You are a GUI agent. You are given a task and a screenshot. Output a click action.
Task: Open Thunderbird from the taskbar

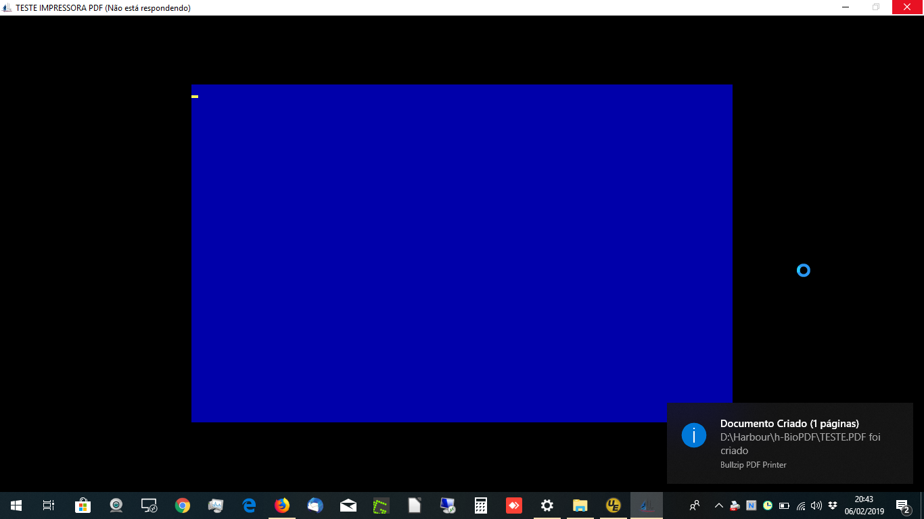(315, 505)
